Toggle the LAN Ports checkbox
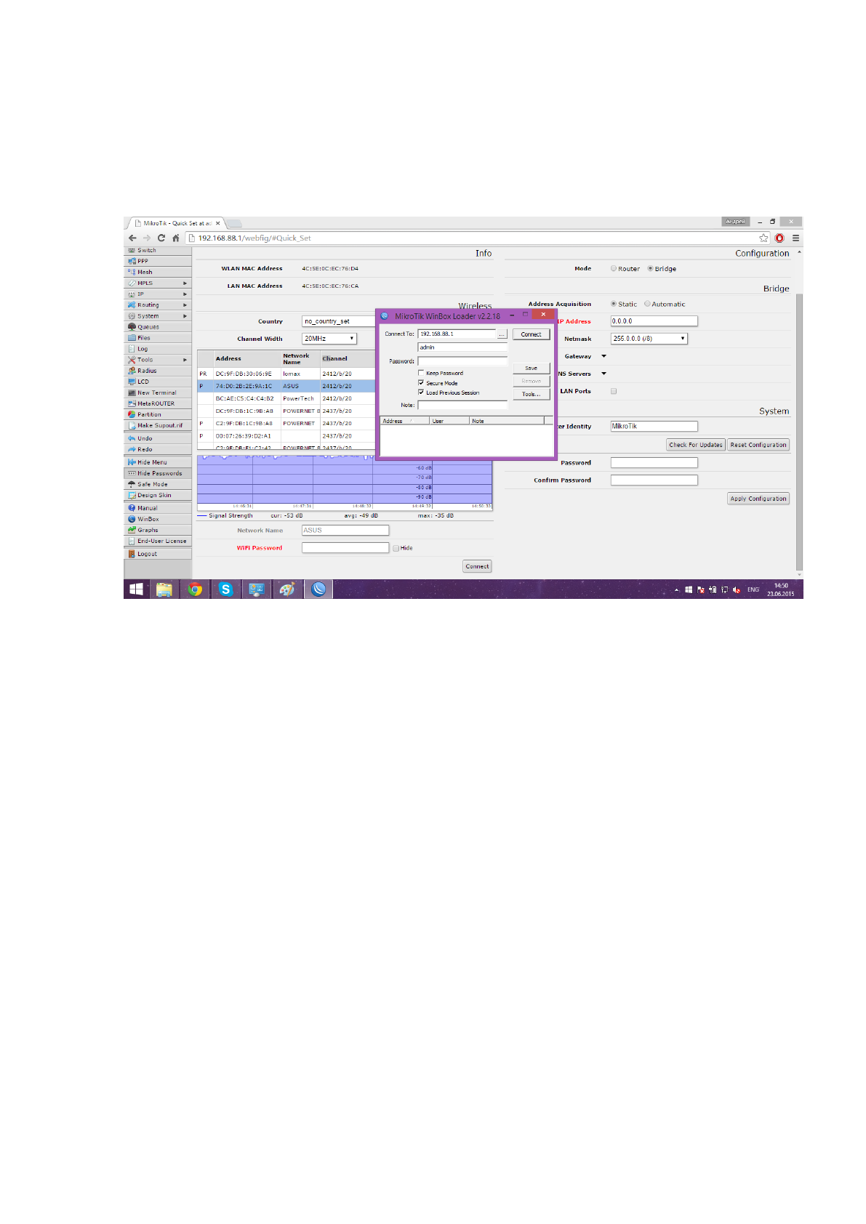Viewport: 866px width, 1224px height. 614,391
